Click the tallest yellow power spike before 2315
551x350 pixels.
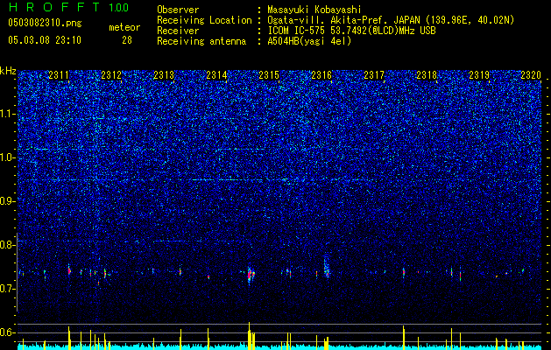pos(249,336)
